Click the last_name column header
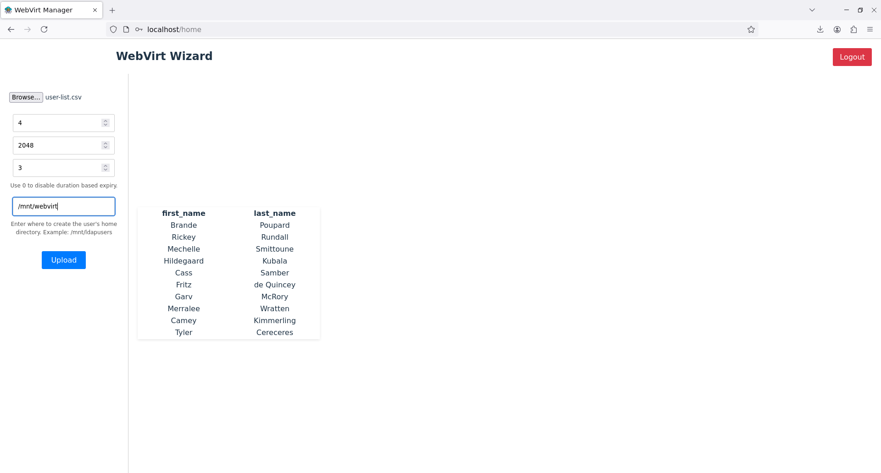Image resolution: width=881 pixels, height=473 pixels. [x=275, y=213]
